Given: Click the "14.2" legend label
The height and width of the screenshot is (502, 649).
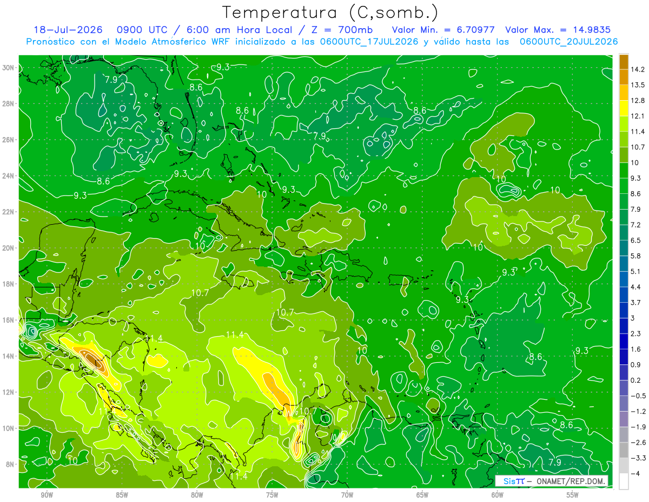Looking at the screenshot, I should 638,69.
